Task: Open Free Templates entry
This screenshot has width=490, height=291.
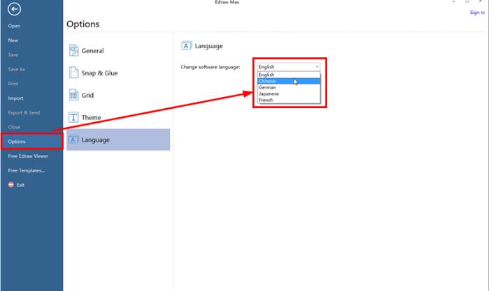Action: 27,170
